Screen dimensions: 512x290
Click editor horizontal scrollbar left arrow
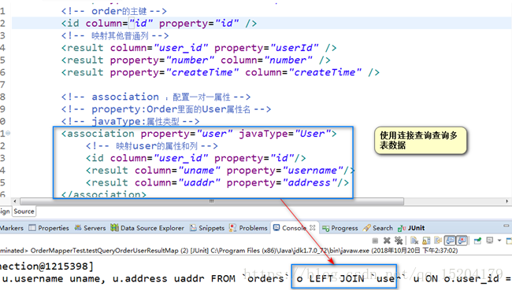coord(15,201)
